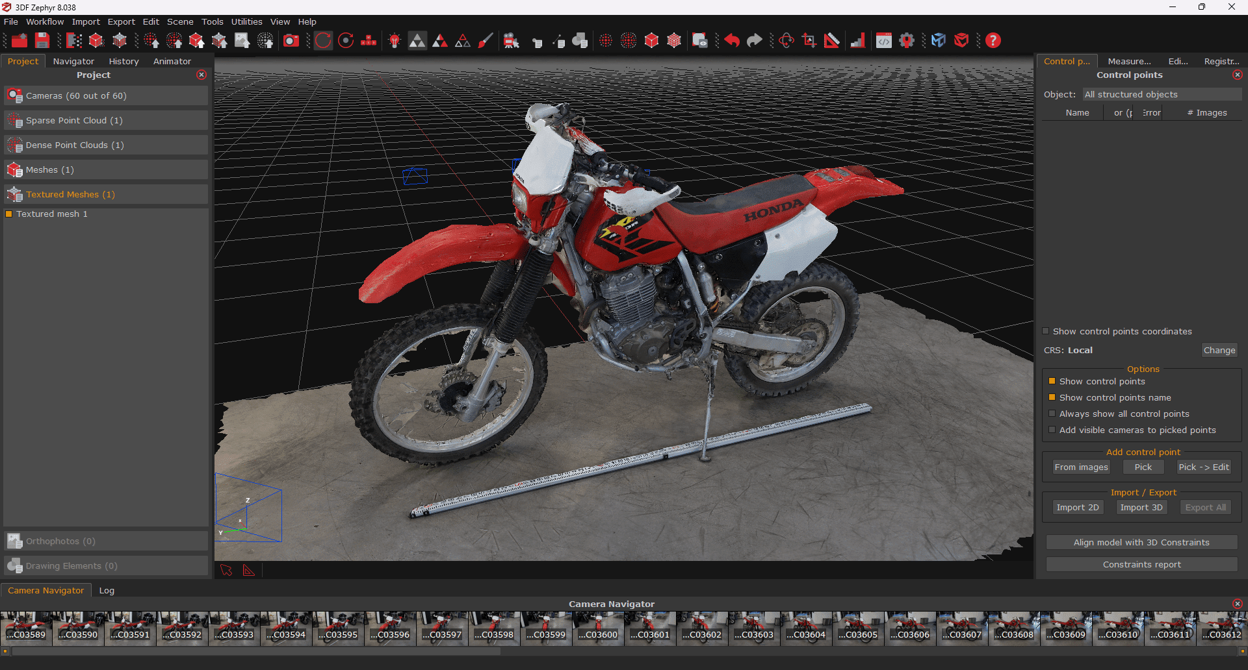Select the orbit rotation navigation icon
1248x670 pixels.
tap(323, 41)
